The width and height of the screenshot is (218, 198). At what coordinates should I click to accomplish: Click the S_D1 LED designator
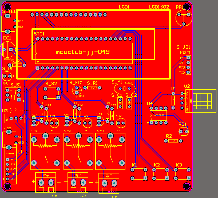pos(7,69)
